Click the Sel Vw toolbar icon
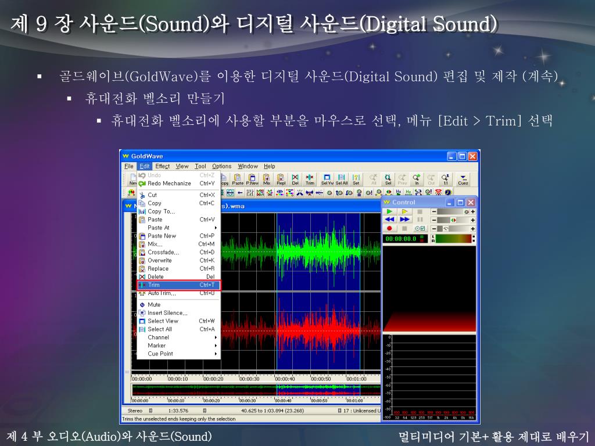Image resolution: width=595 pixels, height=446 pixels. 327,179
